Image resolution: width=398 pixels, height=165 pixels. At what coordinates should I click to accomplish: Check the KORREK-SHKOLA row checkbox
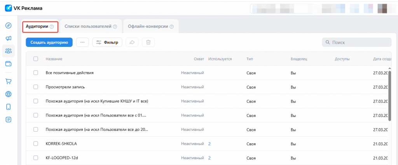pos(36,144)
